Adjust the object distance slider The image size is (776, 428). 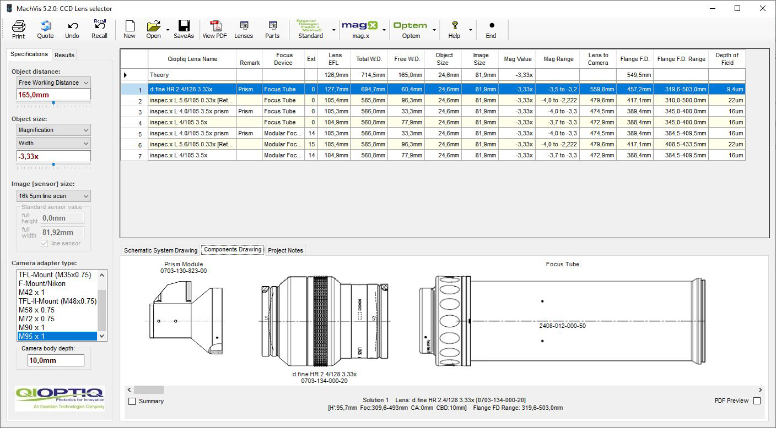pos(53,103)
